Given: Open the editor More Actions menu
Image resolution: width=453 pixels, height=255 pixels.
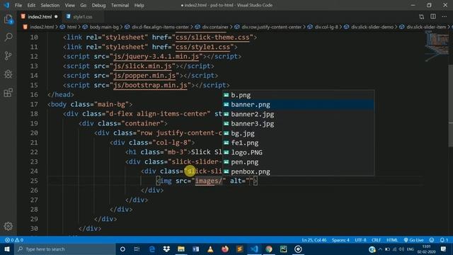Looking at the screenshot, I should click(444, 17).
